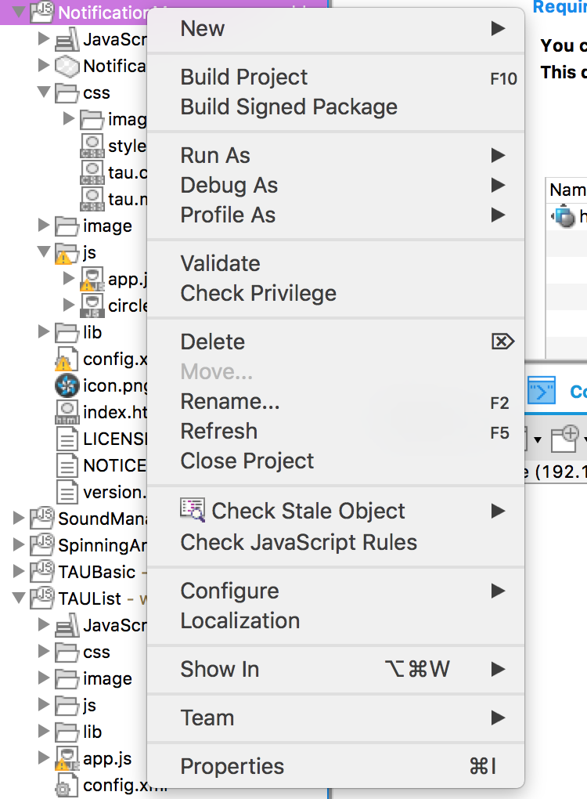The image size is (587, 799).
Task: Click the icon.png file icon
Action: pyautogui.click(x=67, y=385)
